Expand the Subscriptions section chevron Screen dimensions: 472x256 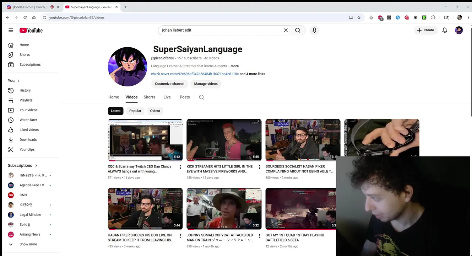point(36,166)
